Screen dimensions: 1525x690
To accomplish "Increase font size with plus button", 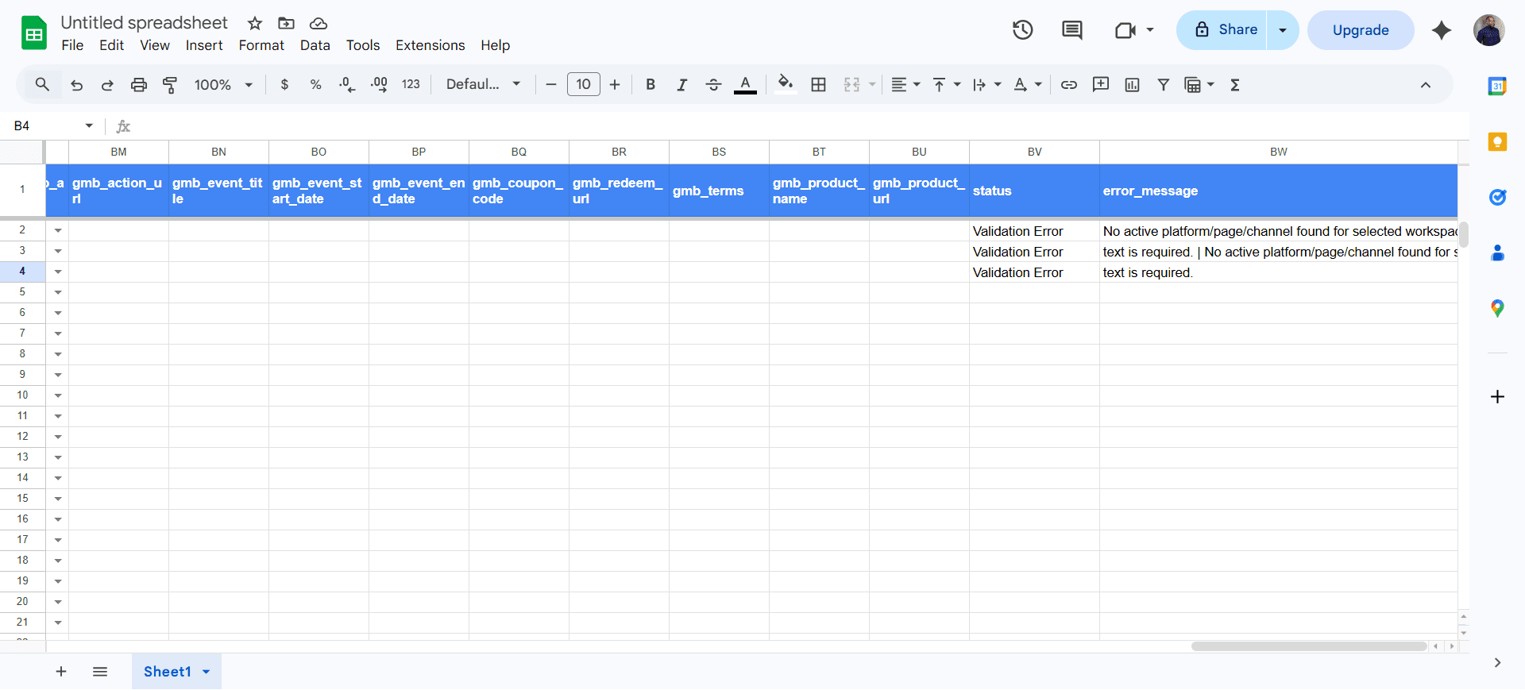I will [615, 85].
